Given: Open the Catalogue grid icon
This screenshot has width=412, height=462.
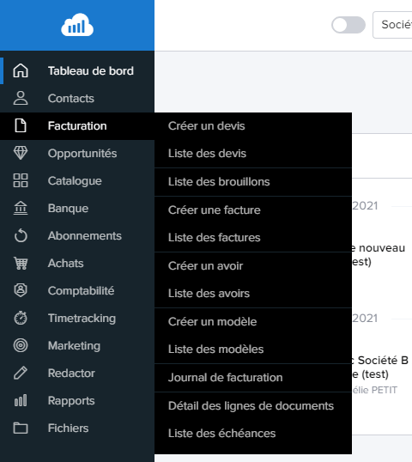Looking at the screenshot, I should 21,180.
